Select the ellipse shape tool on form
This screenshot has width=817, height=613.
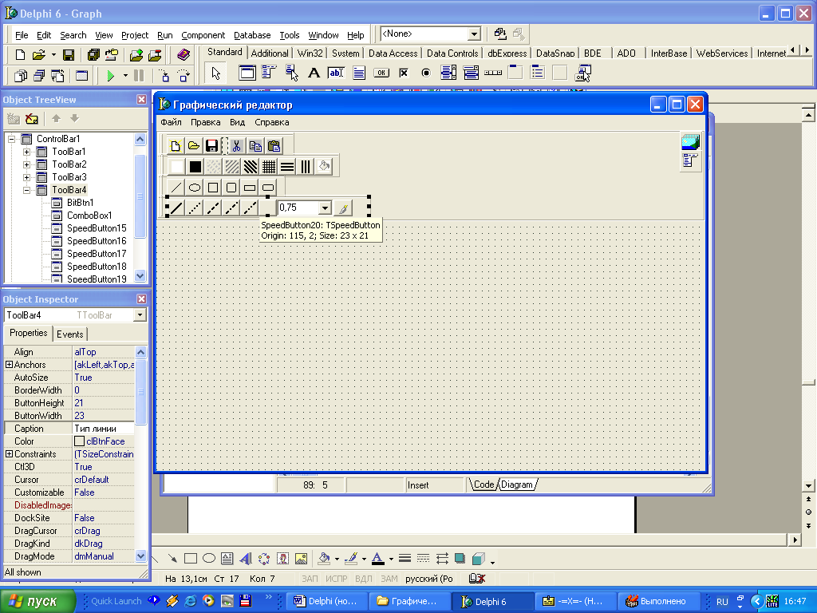coord(195,187)
